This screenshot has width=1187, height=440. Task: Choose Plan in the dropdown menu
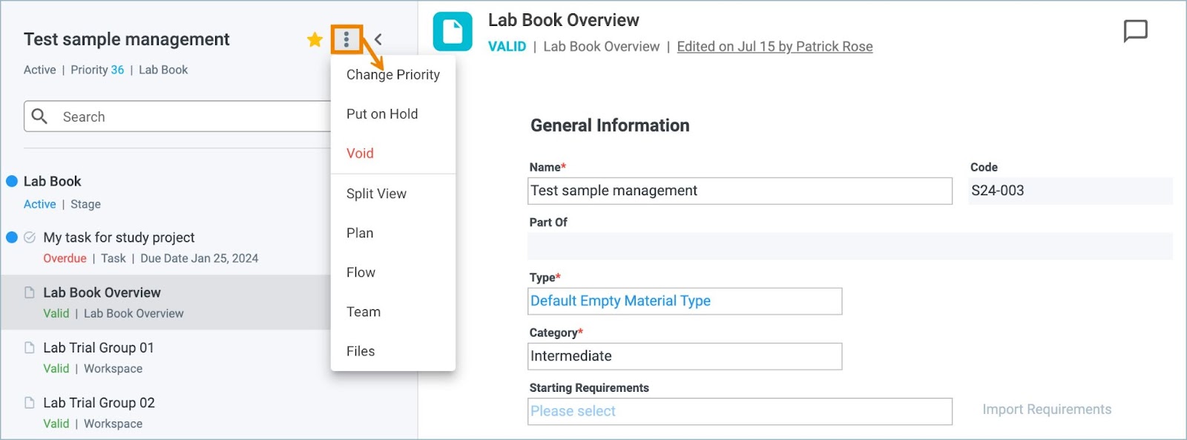(x=393, y=233)
